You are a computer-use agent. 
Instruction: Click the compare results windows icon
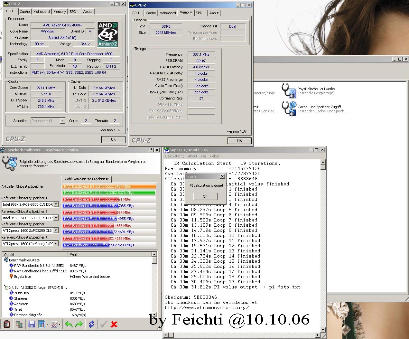(19, 324)
